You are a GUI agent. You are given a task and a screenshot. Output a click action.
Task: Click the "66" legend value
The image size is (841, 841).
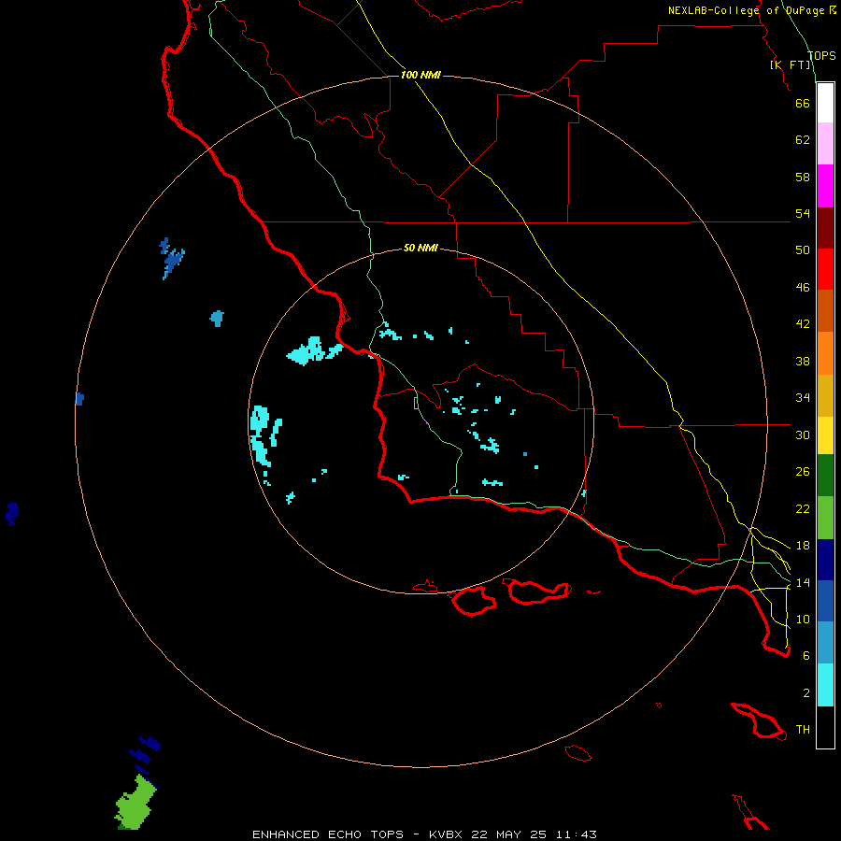(803, 103)
